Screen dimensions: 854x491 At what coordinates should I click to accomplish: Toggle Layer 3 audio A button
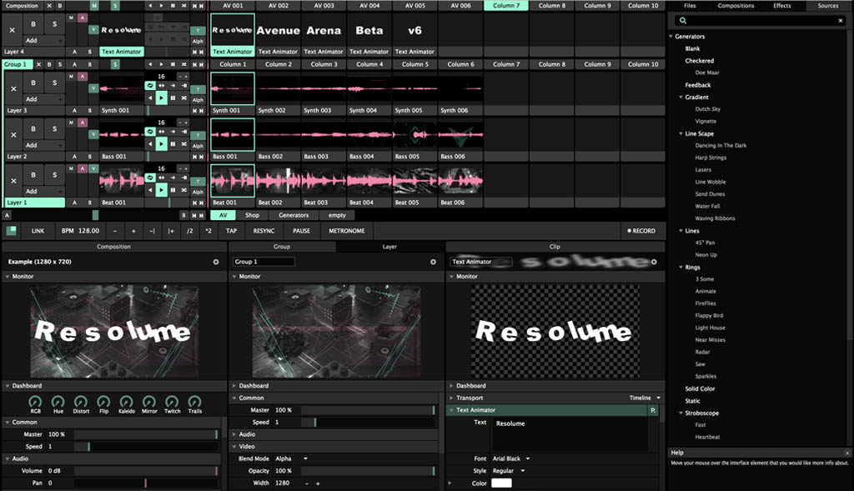point(83,77)
